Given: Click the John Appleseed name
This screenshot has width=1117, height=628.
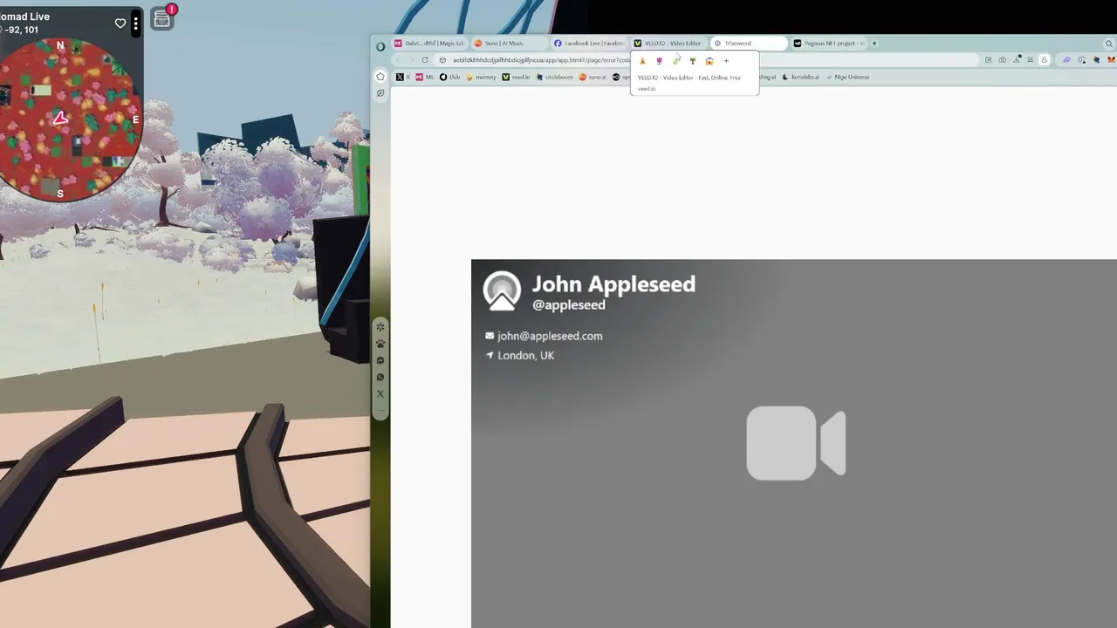Looking at the screenshot, I should [x=613, y=283].
